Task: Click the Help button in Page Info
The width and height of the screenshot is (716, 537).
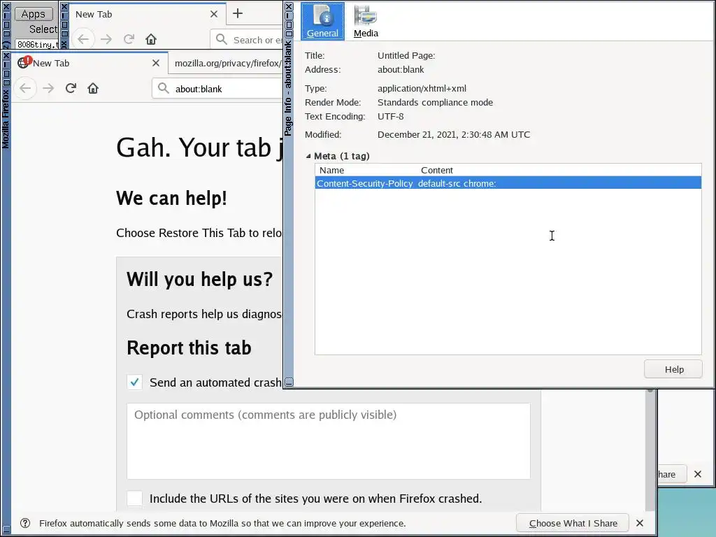Action: pos(673,369)
